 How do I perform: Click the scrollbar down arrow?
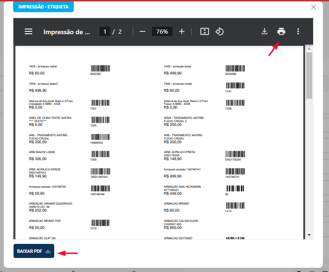click(309, 235)
